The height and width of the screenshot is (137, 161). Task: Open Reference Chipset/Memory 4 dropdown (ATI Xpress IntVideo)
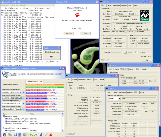coord(23,109)
